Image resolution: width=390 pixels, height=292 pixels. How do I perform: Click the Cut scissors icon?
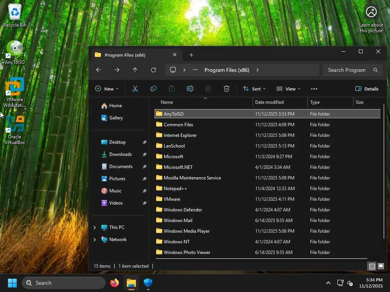135,89
